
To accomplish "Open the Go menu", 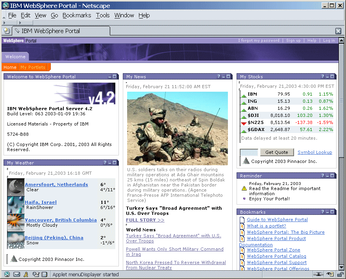I will (x=54, y=15).
